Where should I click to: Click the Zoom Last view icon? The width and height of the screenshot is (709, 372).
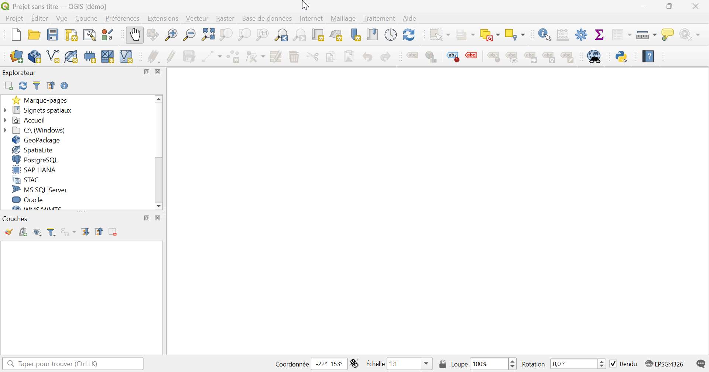tap(282, 35)
